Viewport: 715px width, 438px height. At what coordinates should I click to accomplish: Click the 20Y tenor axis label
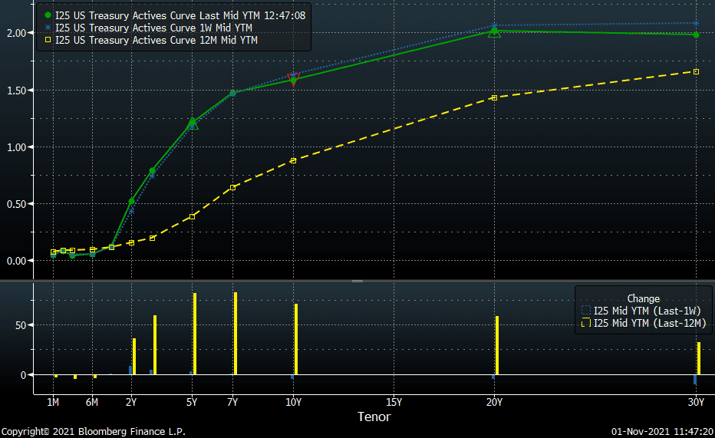click(x=494, y=402)
